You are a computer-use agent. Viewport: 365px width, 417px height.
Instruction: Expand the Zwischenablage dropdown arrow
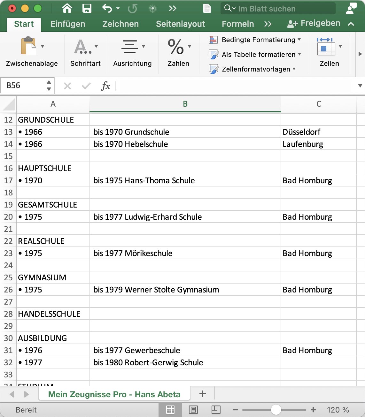(43, 47)
